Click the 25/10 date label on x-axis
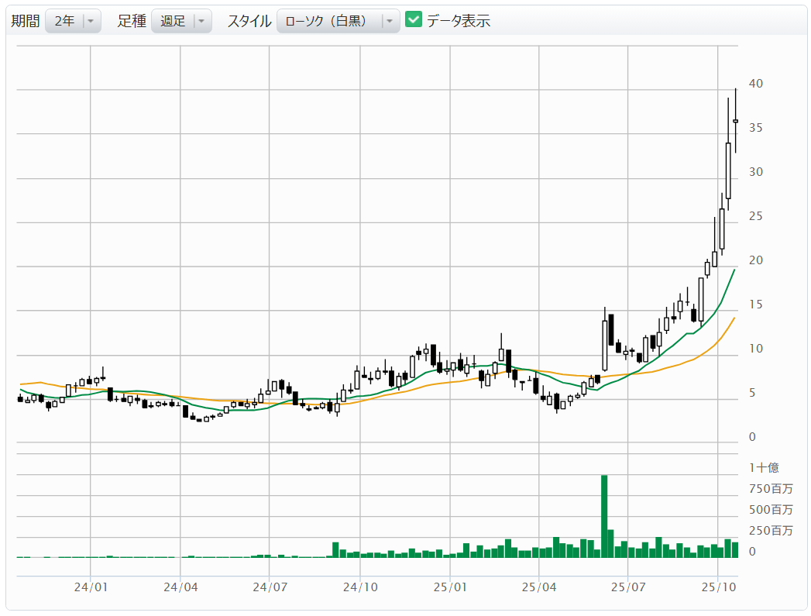This screenshot has height=616, width=811. coord(718,588)
